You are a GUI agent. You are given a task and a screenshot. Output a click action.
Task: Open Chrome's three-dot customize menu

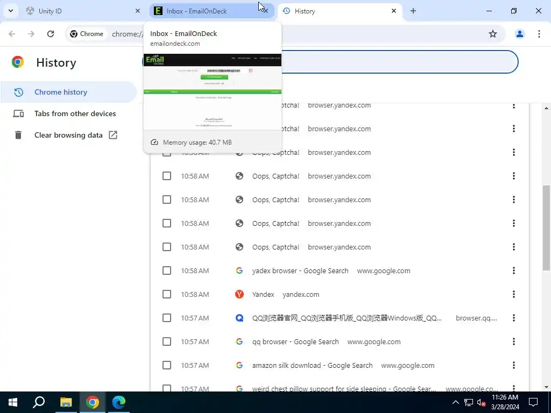tap(539, 34)
